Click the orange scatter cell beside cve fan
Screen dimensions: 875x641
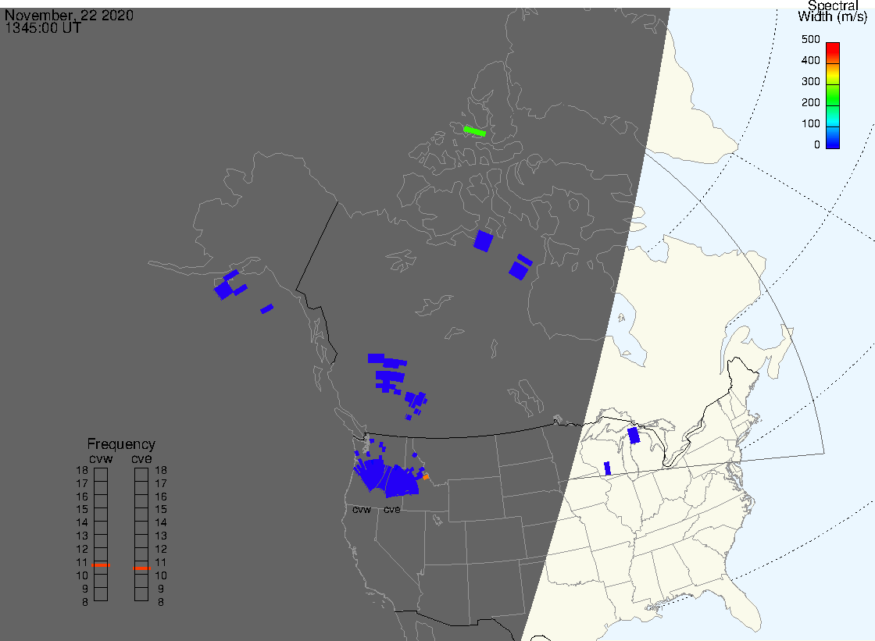[x=426, y=477]
